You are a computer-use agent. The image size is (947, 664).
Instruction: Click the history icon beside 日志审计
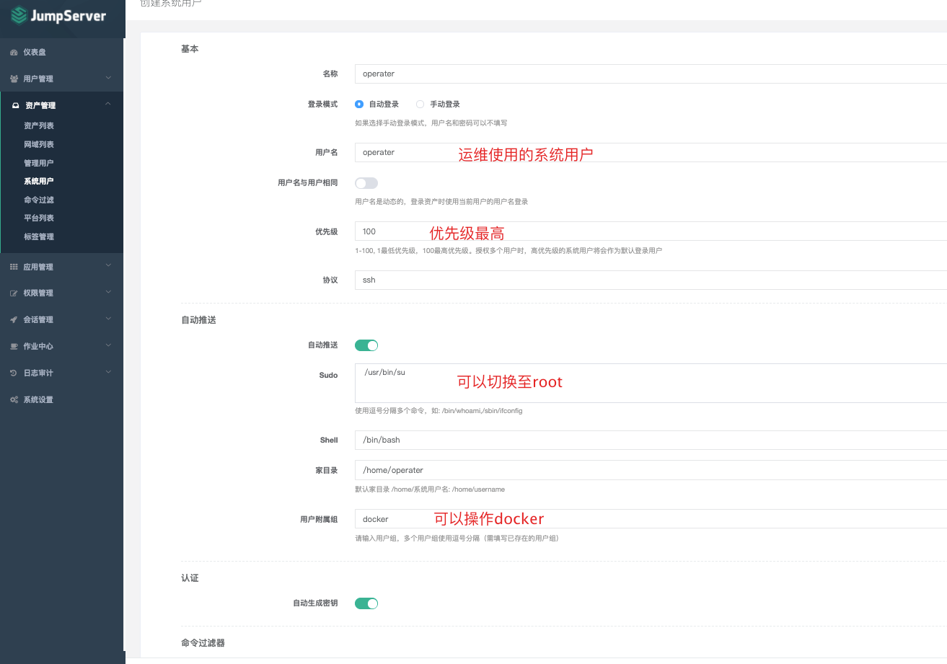tap(14, 373)
